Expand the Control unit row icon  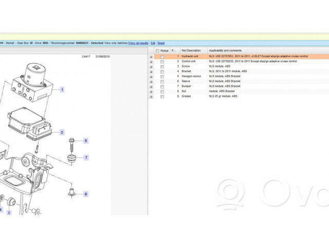click(151, 61)
